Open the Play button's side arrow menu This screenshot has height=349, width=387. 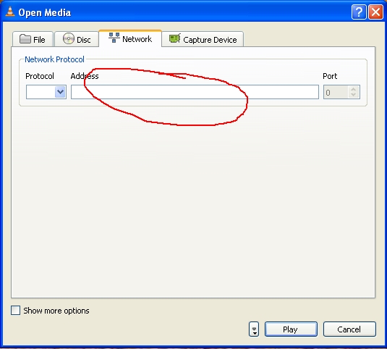(x=254, y=329)
